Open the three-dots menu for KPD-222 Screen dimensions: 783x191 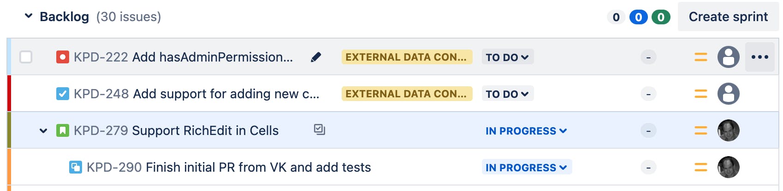pyautogui.click(x=759, y=57)
